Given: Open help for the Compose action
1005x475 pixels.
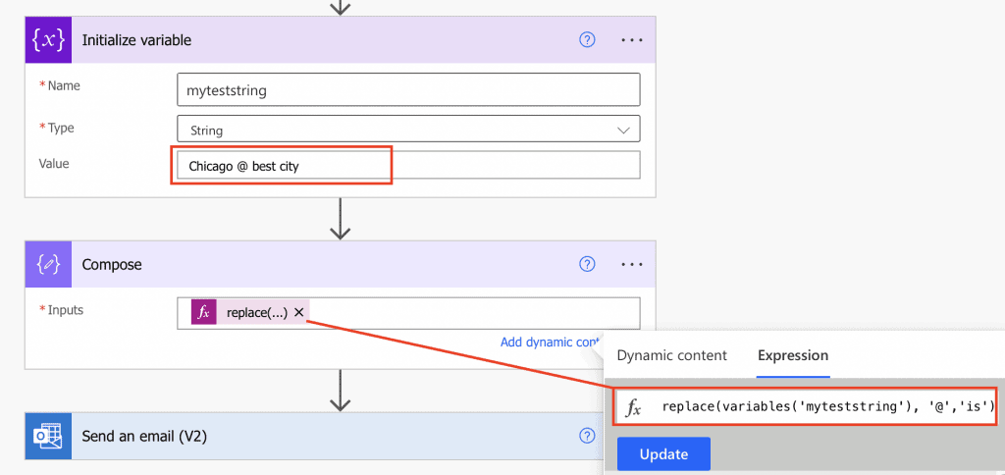Looking at the screenshot, I should (587, 264).
